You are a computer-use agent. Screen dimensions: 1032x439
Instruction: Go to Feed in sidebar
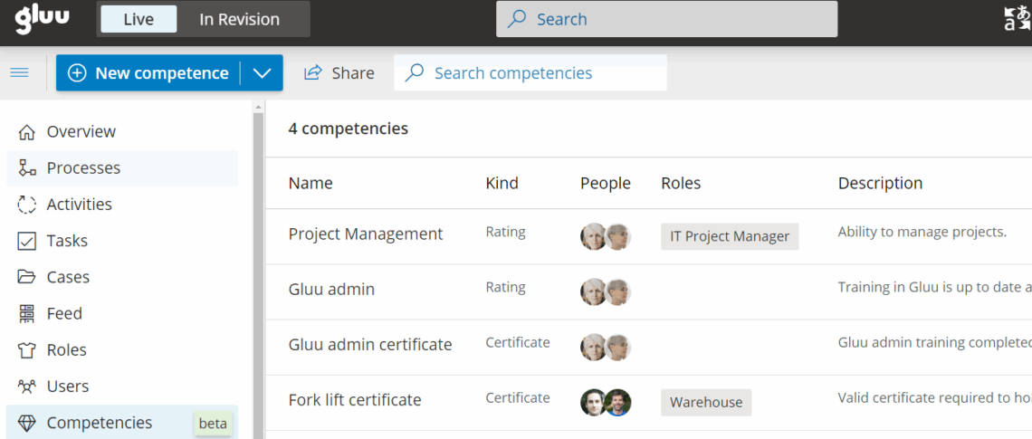coord(64,313)
